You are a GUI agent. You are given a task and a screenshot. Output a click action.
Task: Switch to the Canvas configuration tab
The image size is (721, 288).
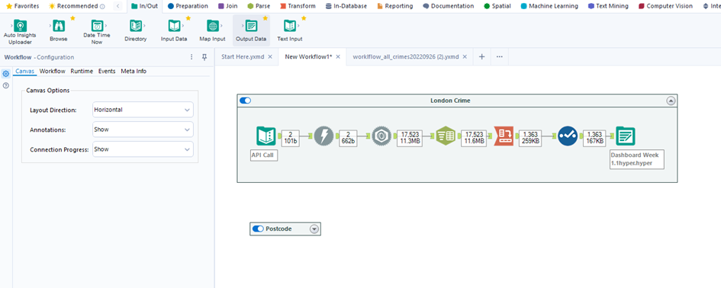click(25, 71)
